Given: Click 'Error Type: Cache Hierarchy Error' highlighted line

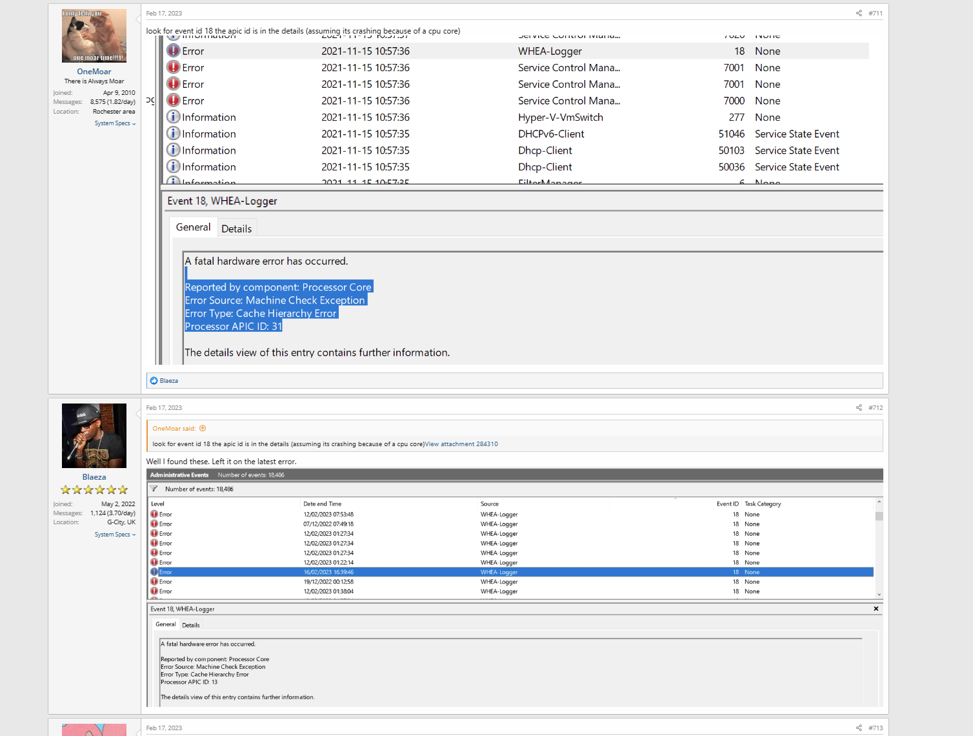Looking at the screenshot, I should (261, 313).
